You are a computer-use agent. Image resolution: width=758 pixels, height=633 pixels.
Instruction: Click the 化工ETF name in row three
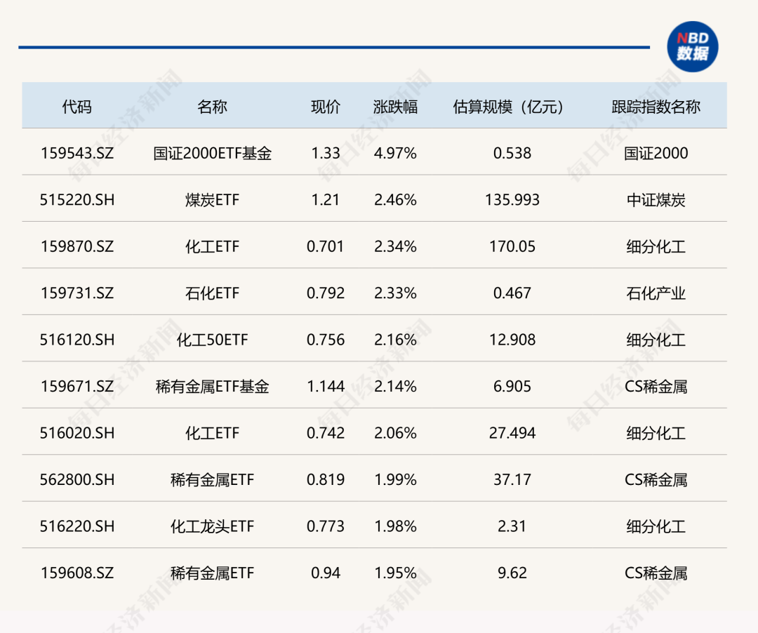212,246
